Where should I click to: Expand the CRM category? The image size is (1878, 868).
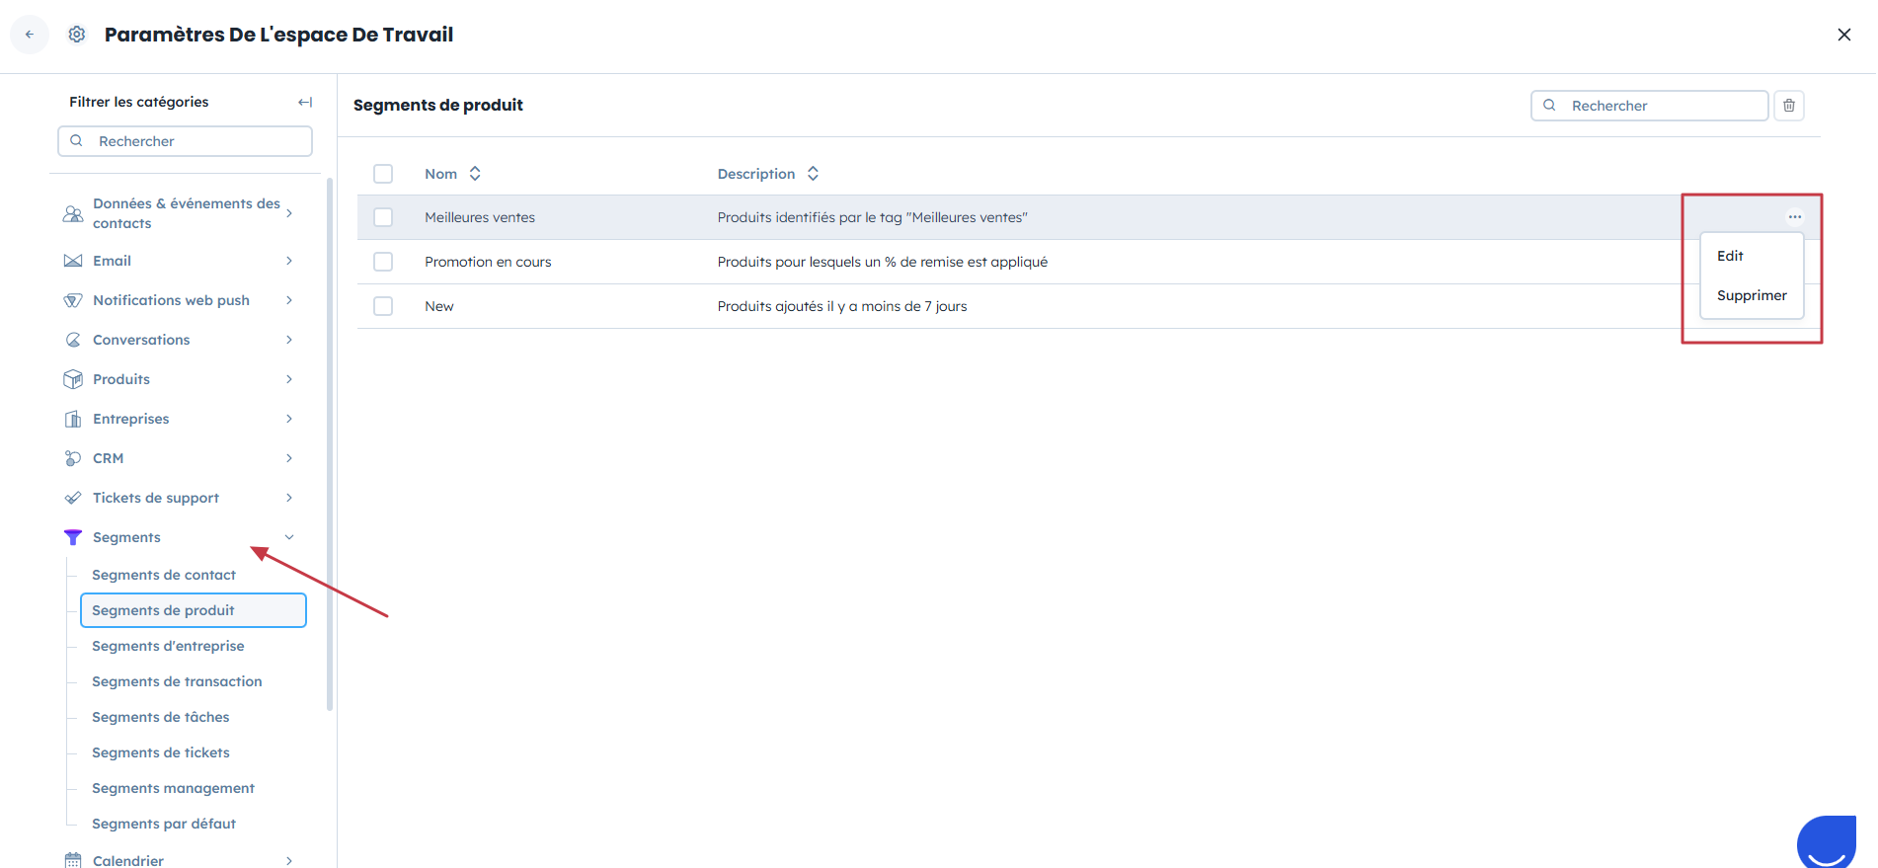coord(289,458)
